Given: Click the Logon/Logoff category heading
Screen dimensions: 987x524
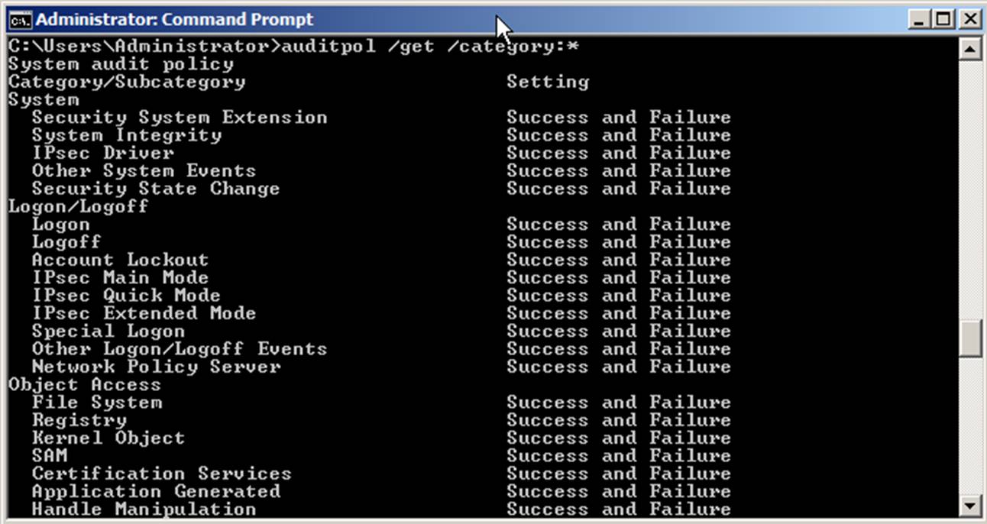Looking at the screenshot, I should 78,206.
